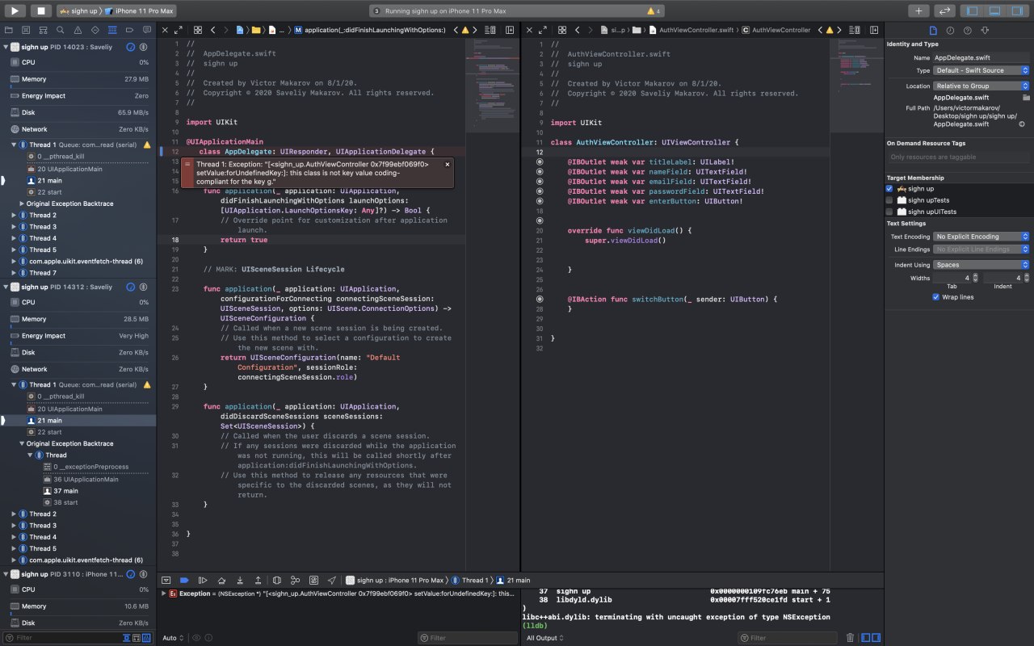Expand the Exception variable in debug view
Screen dimensions: 1034x646
click(164, 594)
